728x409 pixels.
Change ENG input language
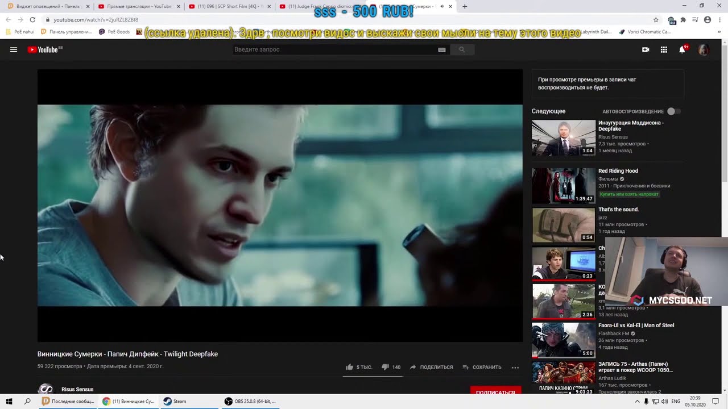tap(676, 401)
